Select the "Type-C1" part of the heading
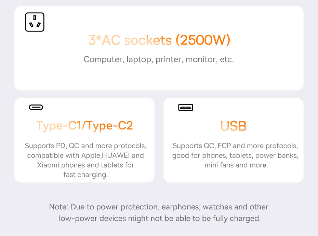The image size is (318, 236). [x=59, y=126]
